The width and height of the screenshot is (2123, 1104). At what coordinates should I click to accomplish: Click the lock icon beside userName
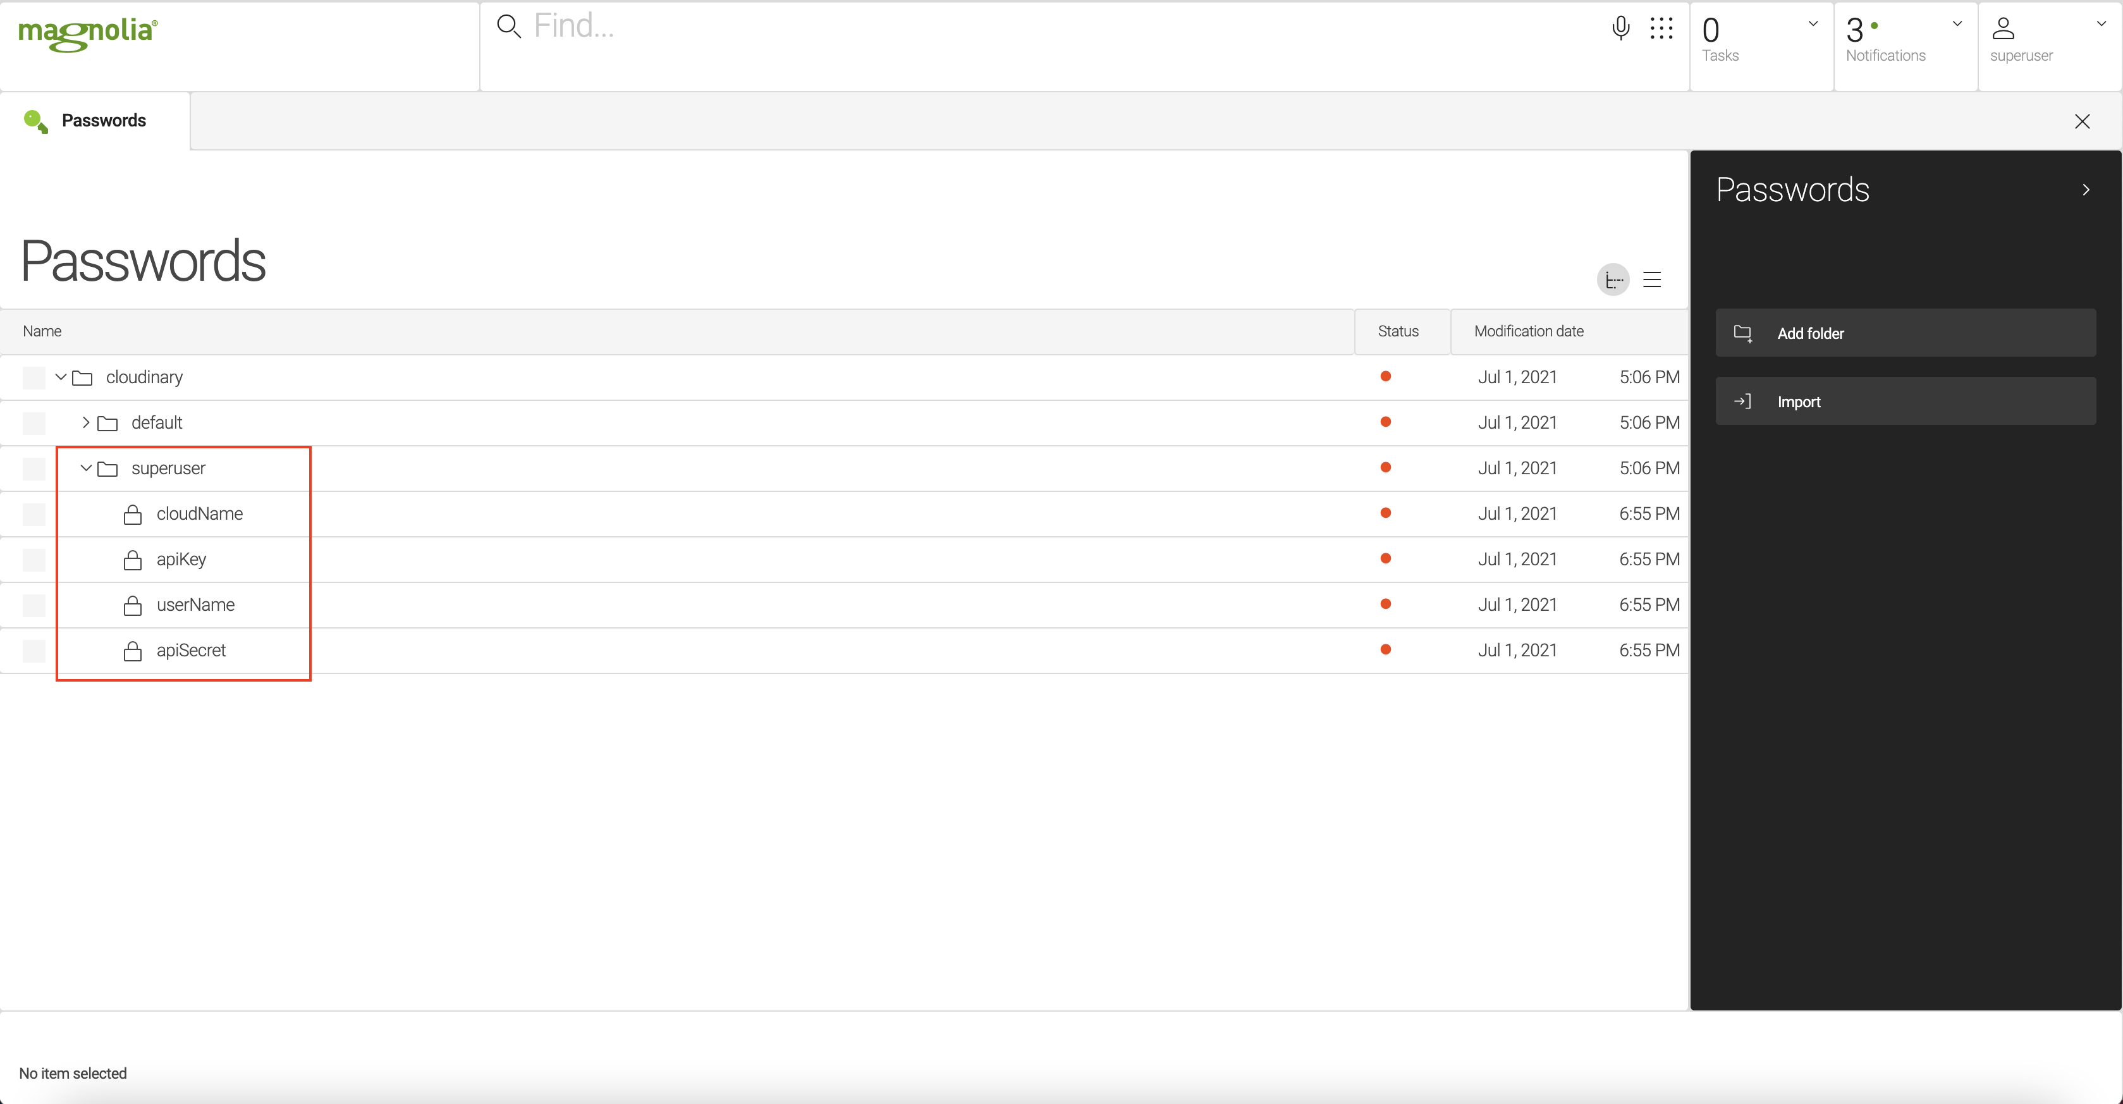[133, 605]
